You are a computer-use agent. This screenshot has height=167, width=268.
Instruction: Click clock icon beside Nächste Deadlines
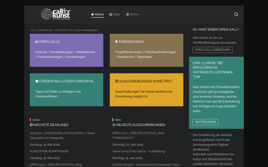tap(31, 125)
